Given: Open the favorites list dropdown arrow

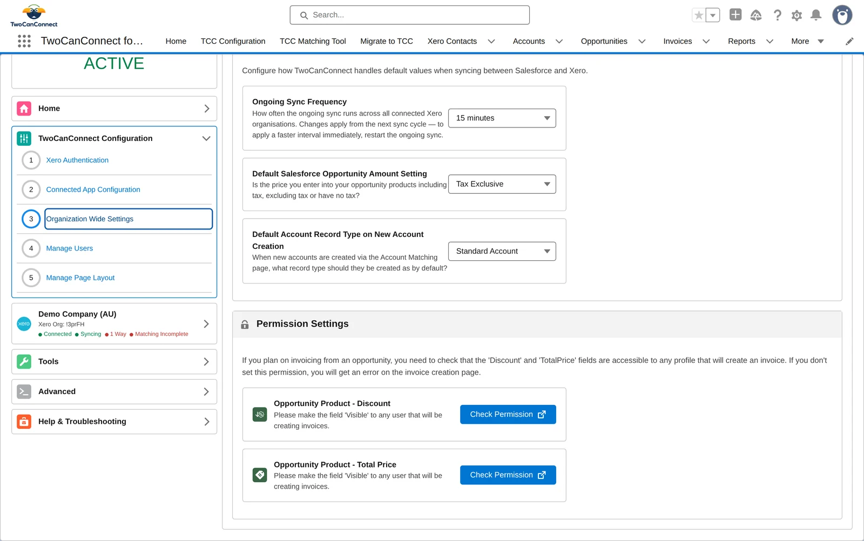Looking at the screenshot, I should tap(713, 15).
